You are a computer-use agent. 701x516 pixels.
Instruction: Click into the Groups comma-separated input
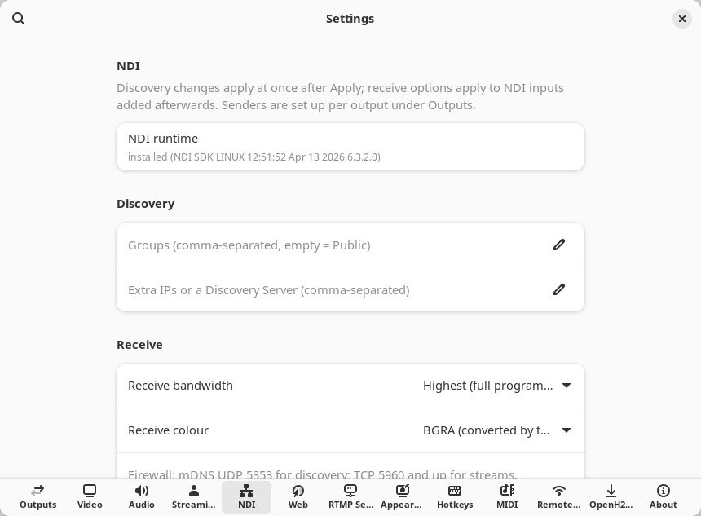click(350, 245)
